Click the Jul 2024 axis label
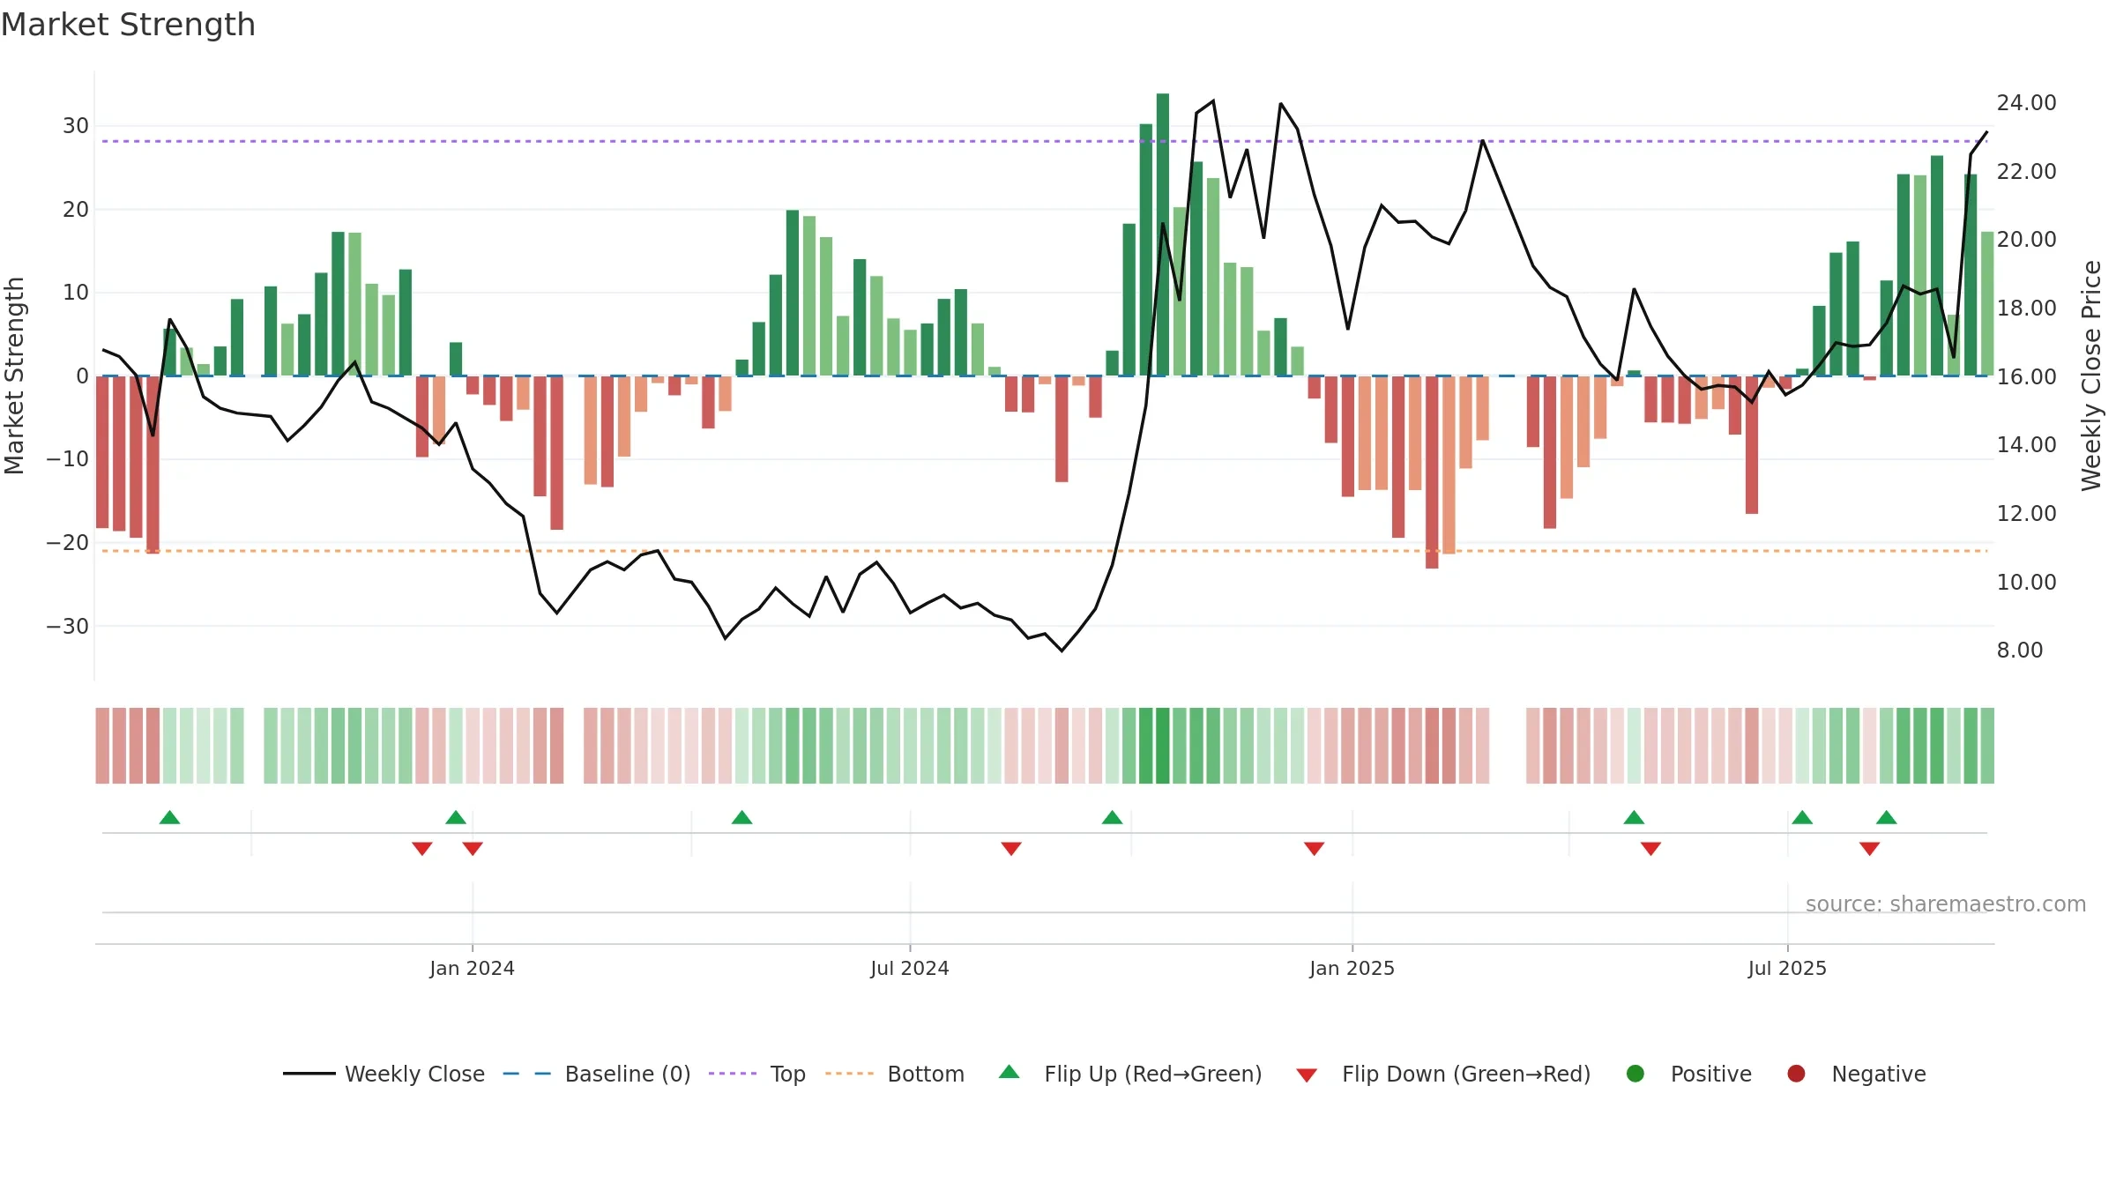The height and width of the screenshot is (1190, 2116). coord(910,968)
